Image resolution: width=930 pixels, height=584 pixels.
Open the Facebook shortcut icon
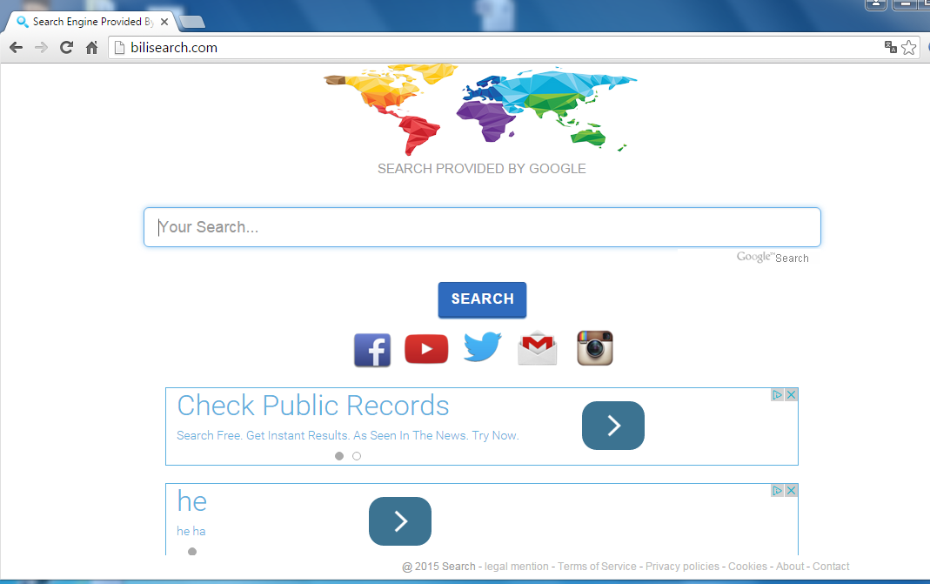tap(372, 350)
